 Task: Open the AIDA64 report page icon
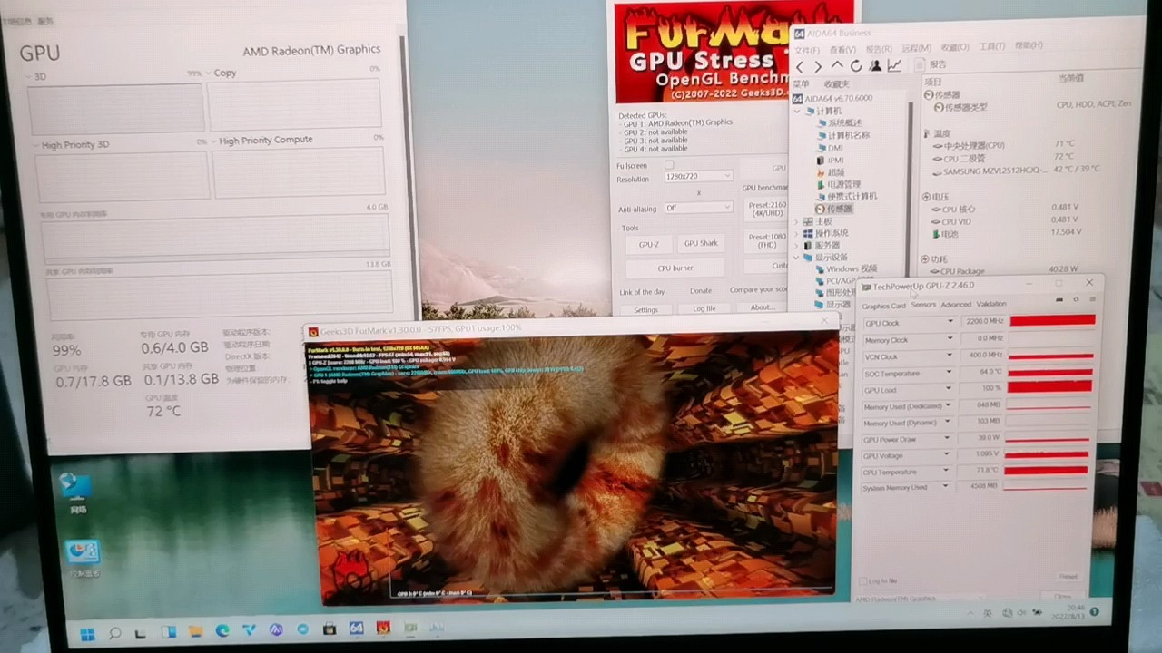[x=920, y=64]
